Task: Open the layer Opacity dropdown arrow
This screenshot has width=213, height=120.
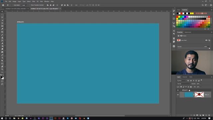Action: [x=201, y=84]
